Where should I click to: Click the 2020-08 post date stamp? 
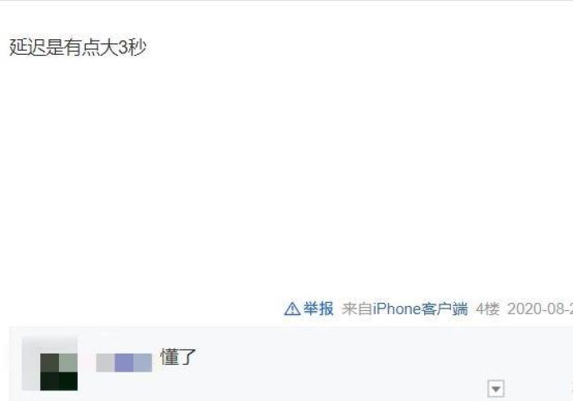[x=539, y=309]
